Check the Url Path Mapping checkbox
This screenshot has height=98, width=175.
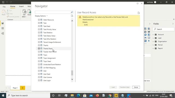[39, 68]
